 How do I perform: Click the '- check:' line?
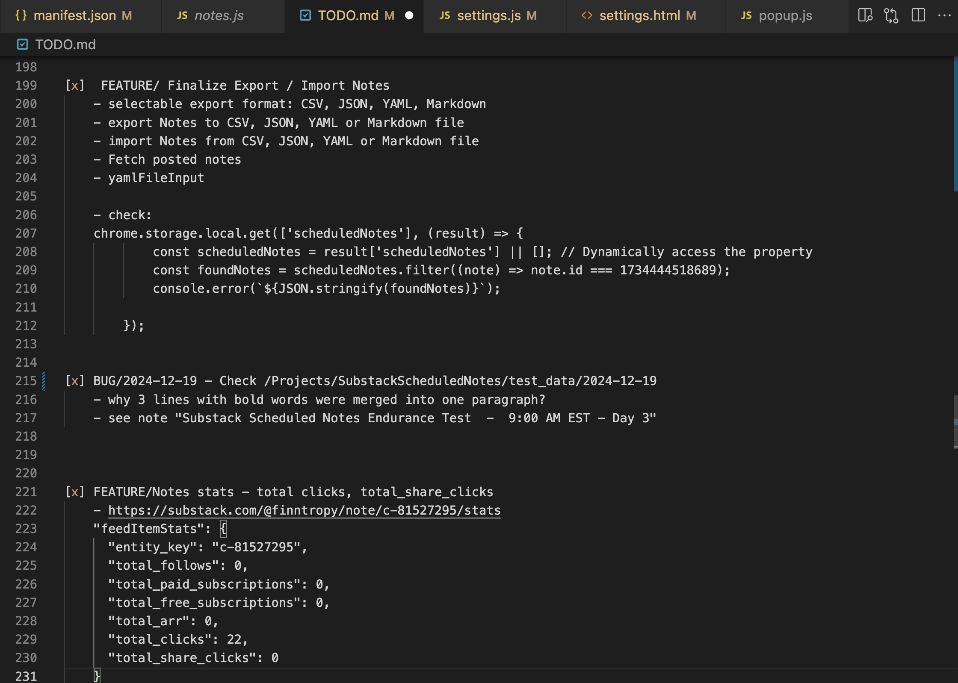tap(122, 215)
